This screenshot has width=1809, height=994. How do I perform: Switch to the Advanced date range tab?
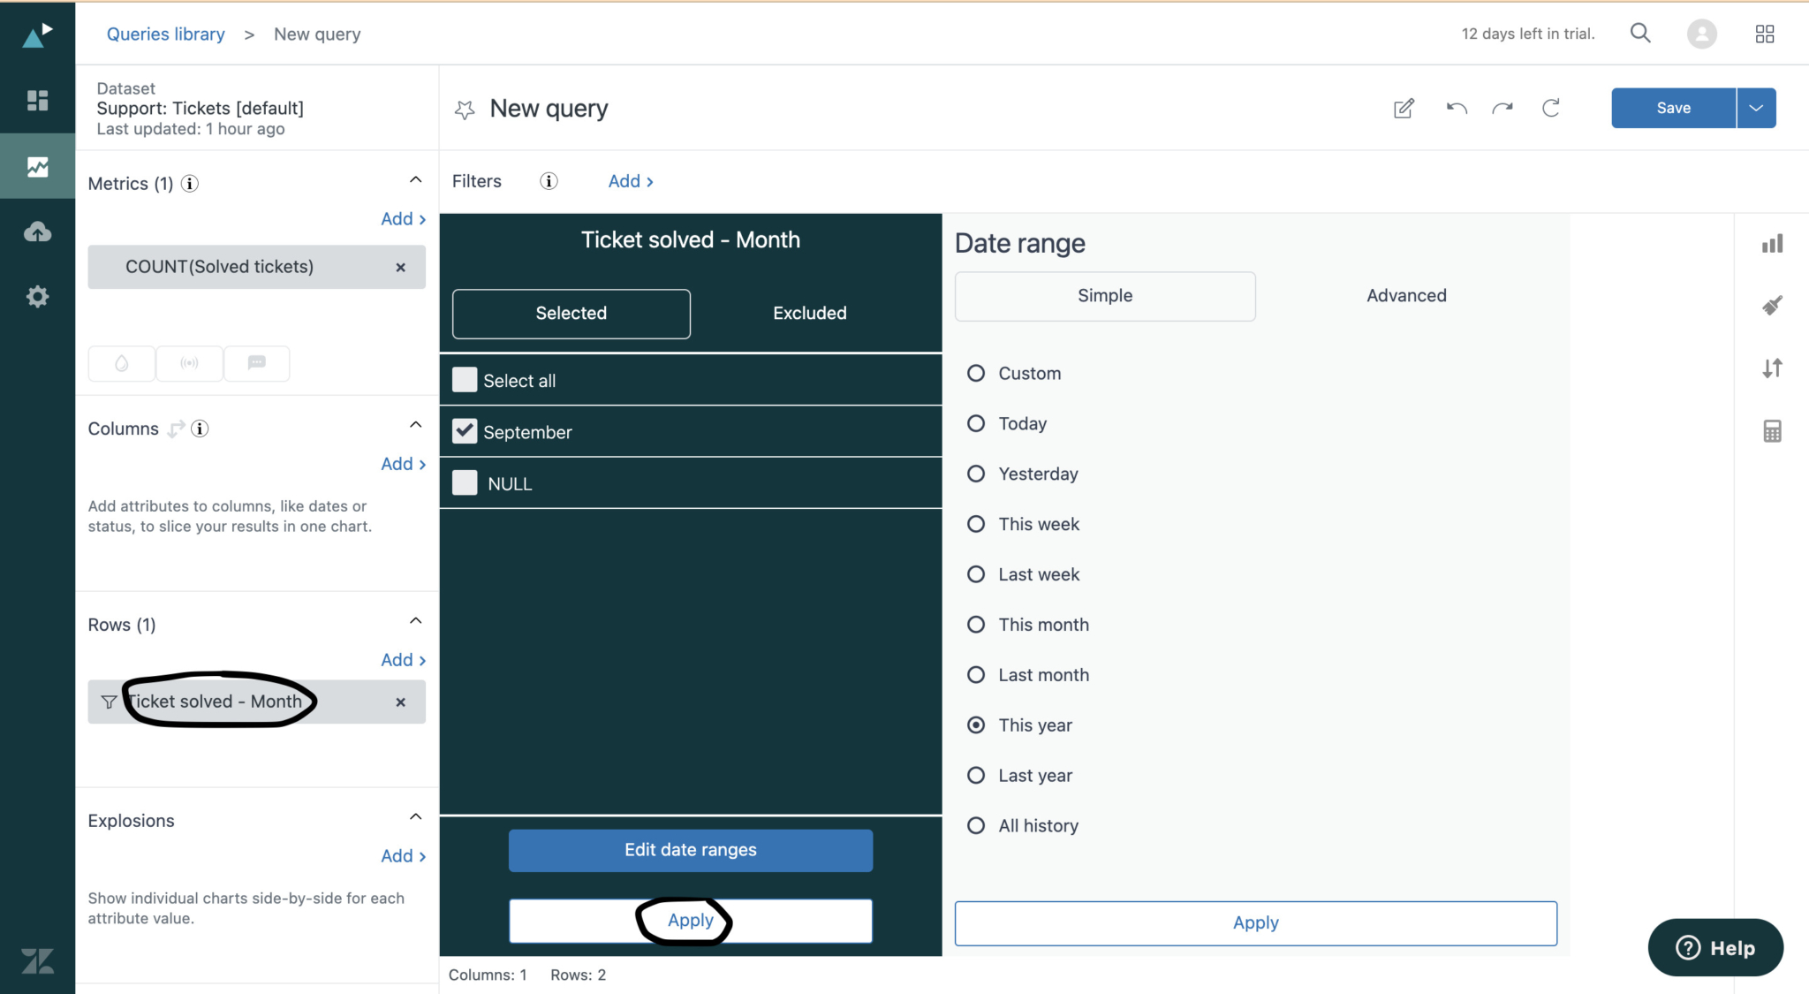pyautogui.click(x=1404, y=295)
